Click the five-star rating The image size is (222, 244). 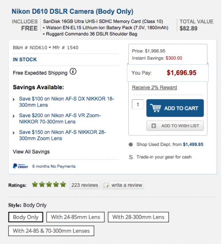(x=49, y=185)
